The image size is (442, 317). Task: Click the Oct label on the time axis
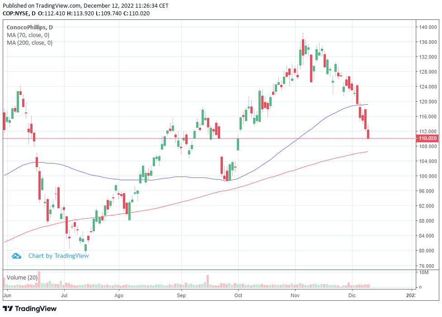(x=239, y=295)
